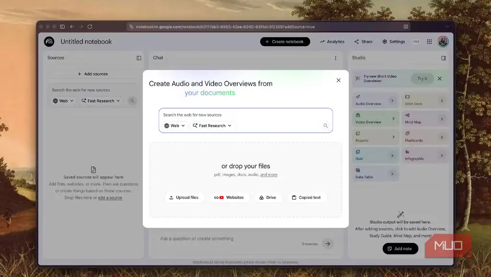
Task: Click the Drive button
Action: [x=268, y=197]
